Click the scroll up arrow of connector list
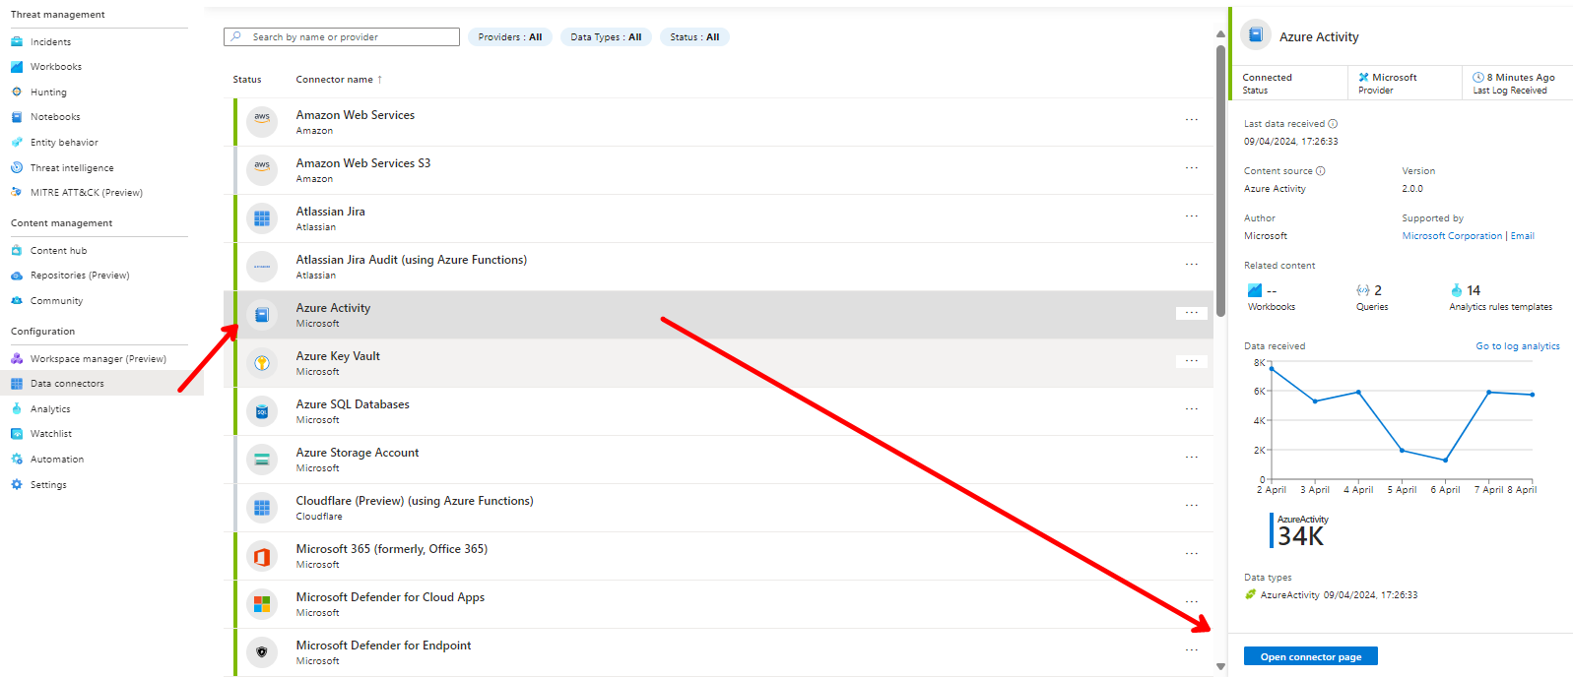 (x=1220, y=33)
